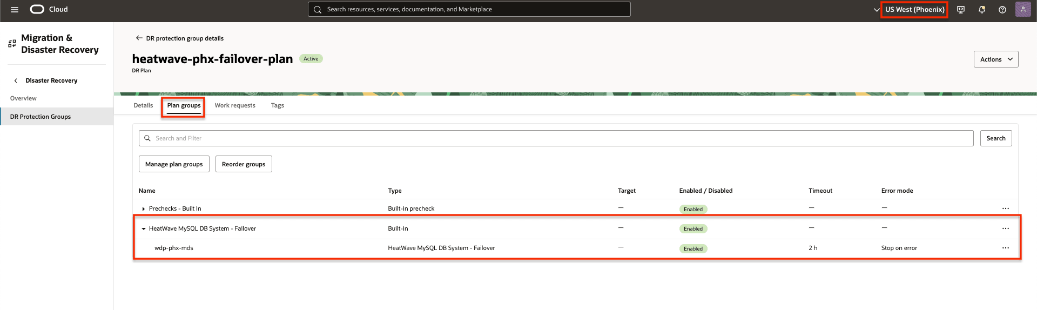Open the hamburger navigation menu

pyautogui.click(x=15, y=9)
